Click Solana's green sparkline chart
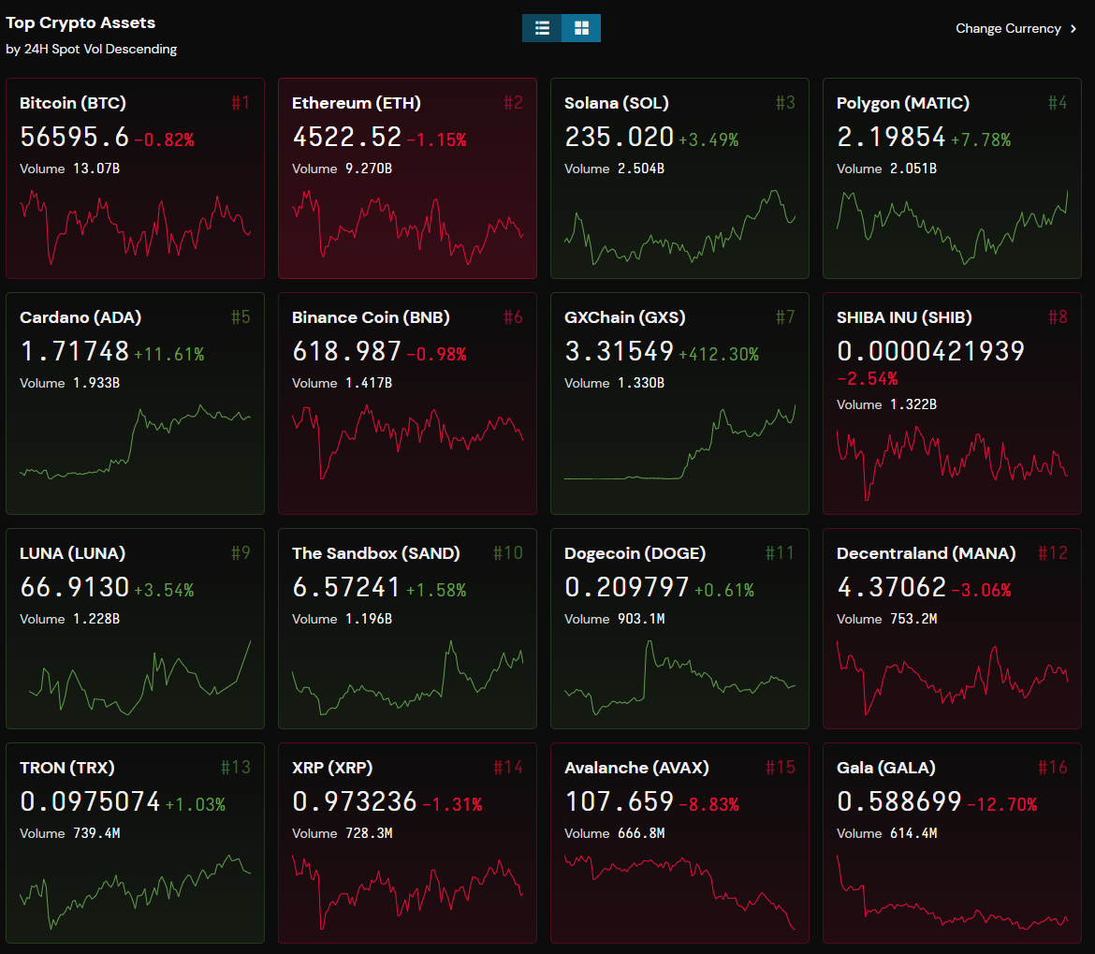 (x=680, y=227)
